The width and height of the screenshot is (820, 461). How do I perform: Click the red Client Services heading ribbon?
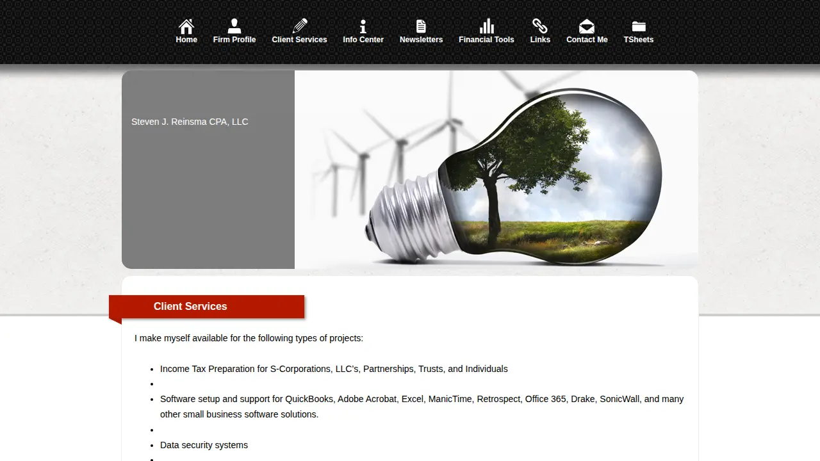[x=206, y=307]
